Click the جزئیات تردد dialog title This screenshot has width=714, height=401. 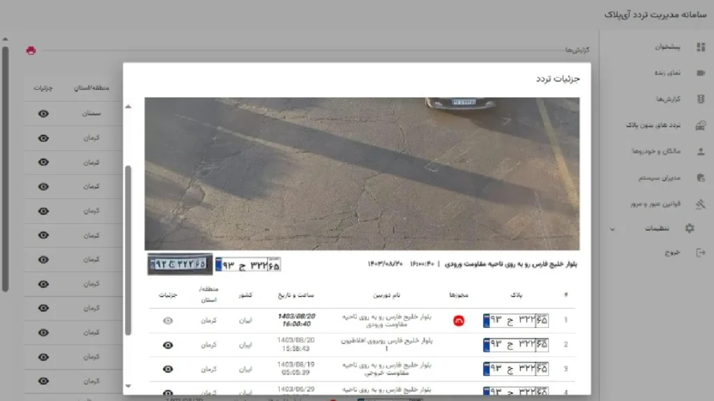[558, 79]
